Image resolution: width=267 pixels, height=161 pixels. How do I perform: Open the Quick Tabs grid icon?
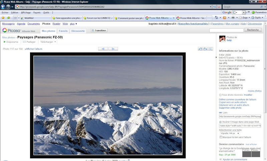pyautogui.click(x=15, y=18)
